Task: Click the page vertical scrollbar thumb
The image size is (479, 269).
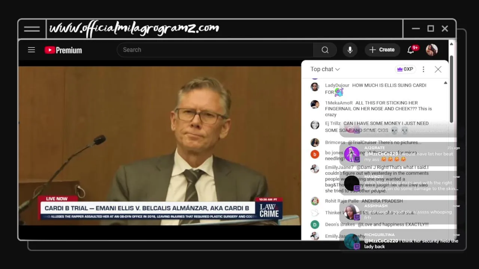Action: click(451, 89)
